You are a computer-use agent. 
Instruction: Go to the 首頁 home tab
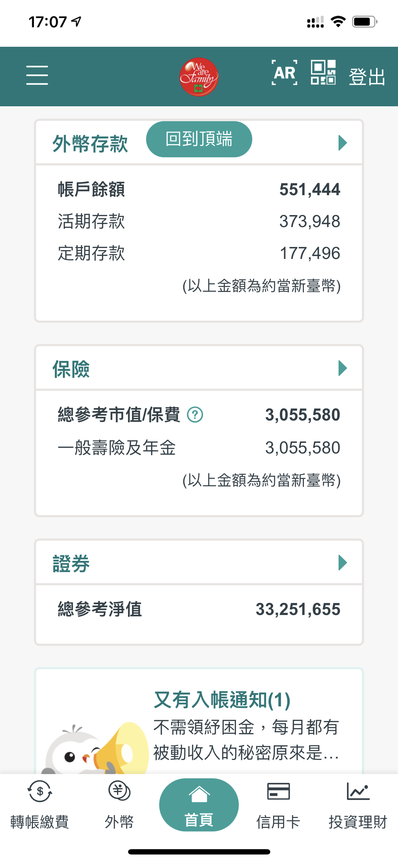tap(199, 805)
